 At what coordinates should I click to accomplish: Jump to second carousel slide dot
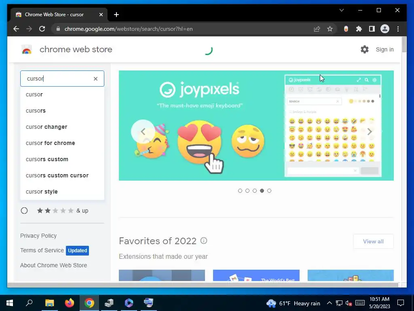(247, 191)
